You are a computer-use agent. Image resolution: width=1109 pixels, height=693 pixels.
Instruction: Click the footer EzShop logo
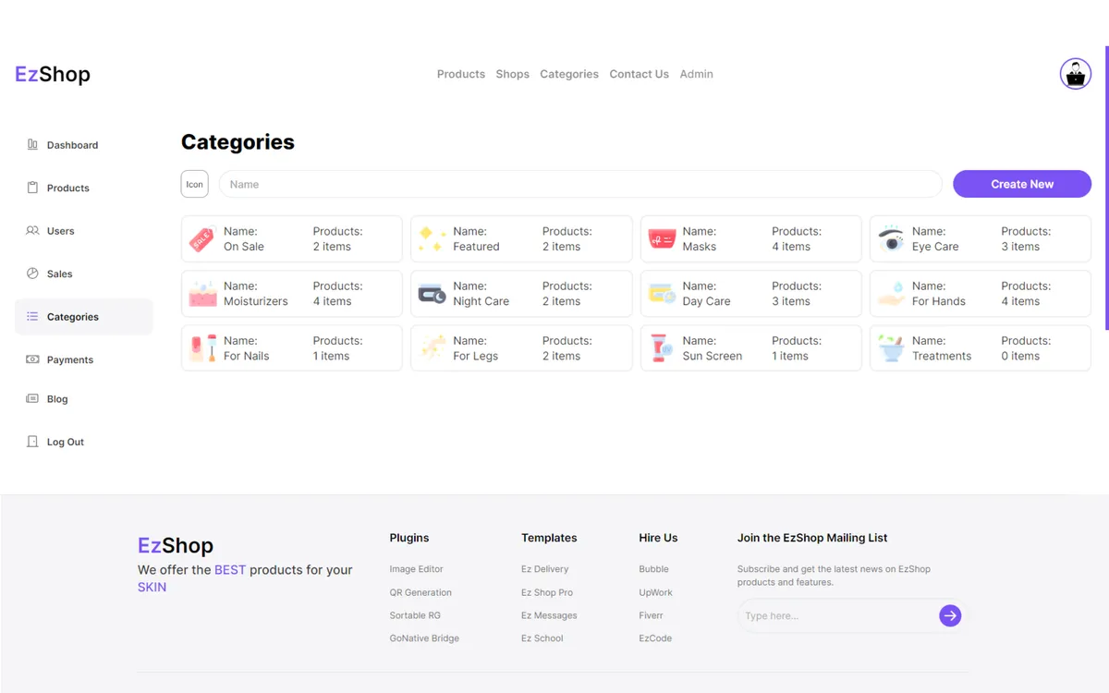(x=176, y=545)
